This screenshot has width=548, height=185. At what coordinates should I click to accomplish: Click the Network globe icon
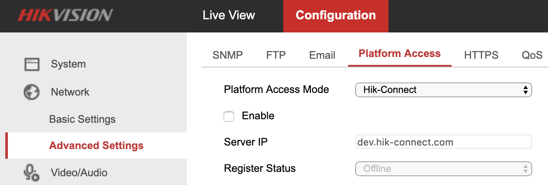(32, 92)
